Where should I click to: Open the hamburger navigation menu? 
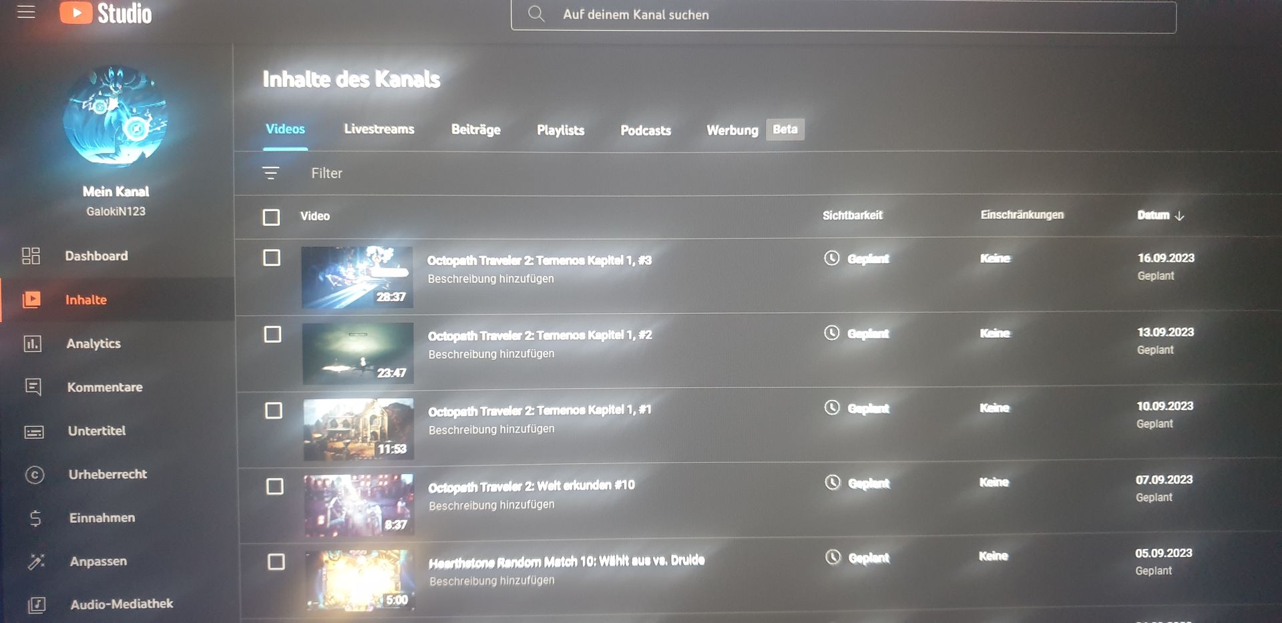tap(26, 11)
